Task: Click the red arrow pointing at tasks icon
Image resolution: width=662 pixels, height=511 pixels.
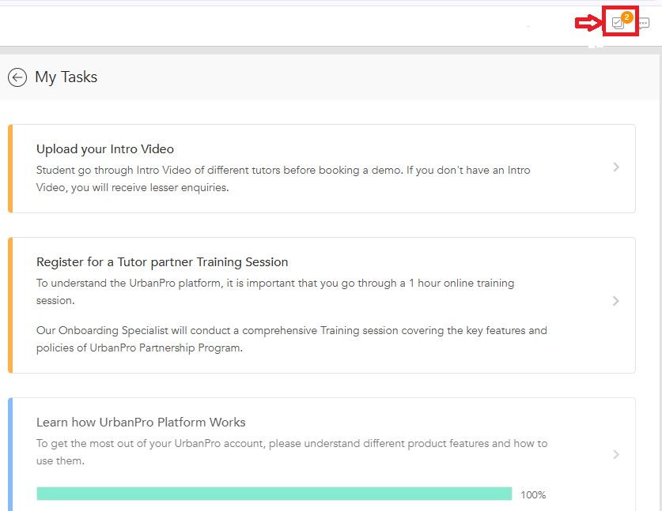Action: [588, 24]
